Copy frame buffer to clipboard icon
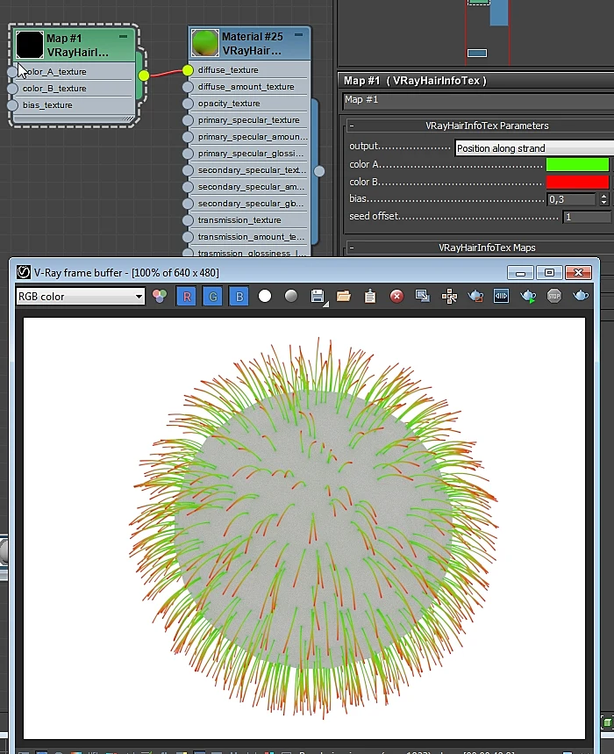 coord(370,296)
